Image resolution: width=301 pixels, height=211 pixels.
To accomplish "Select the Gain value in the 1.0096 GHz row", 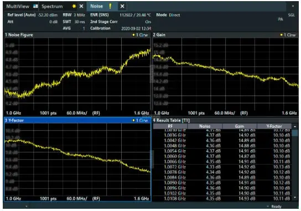I will pyautogui.click(x=247, y=188).
